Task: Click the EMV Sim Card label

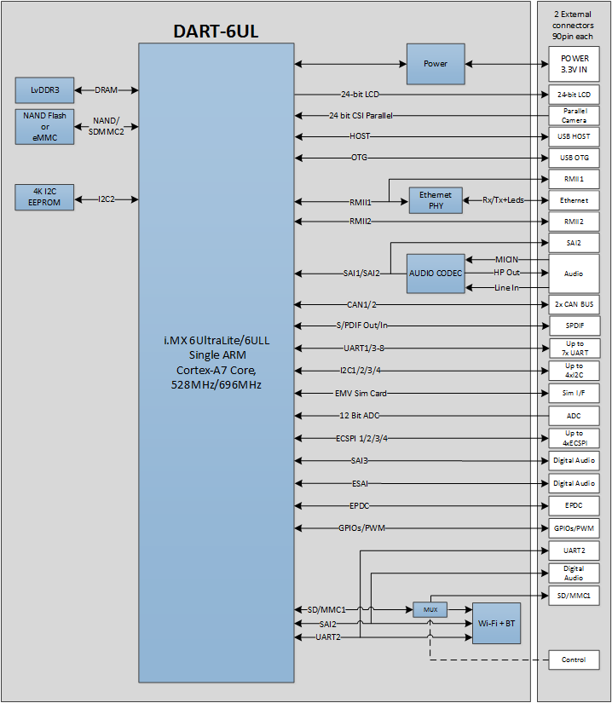Action: pyautogui.click(x=361, y=393)
